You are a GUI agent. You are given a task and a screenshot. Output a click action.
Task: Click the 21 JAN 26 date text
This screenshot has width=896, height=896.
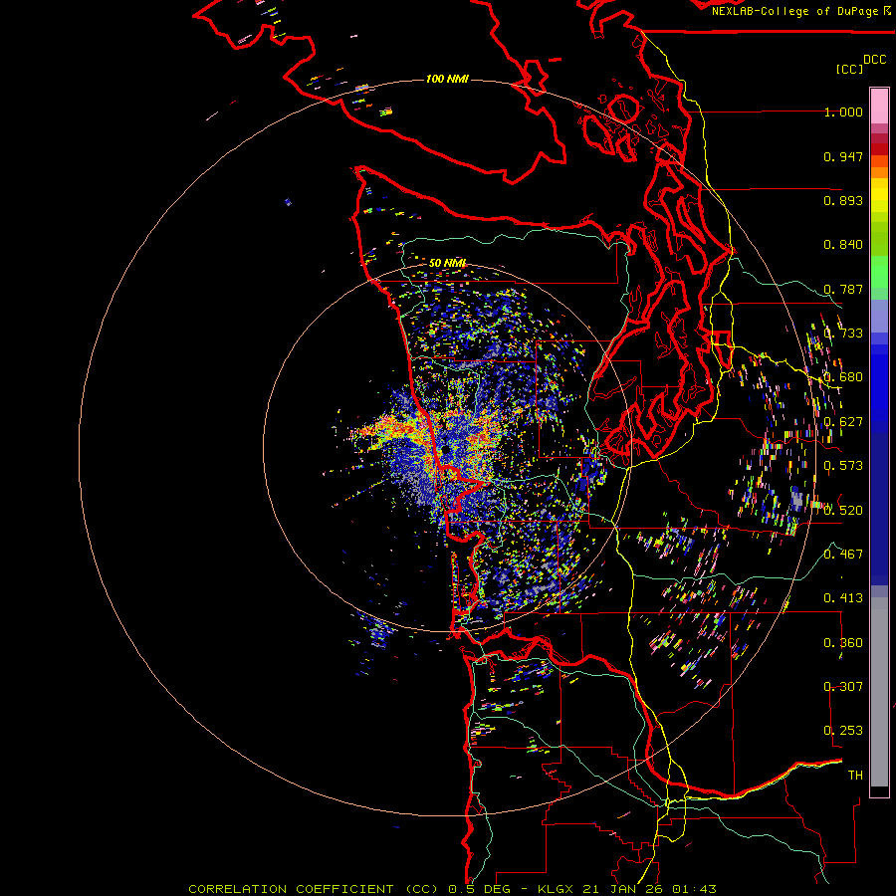click(x=621, y=889)
